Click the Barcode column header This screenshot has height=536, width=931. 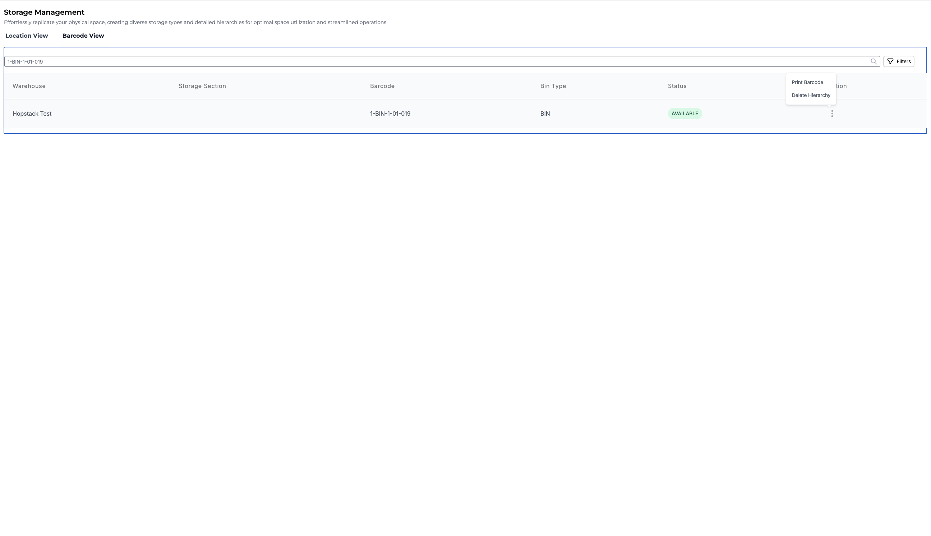point(382,86)
